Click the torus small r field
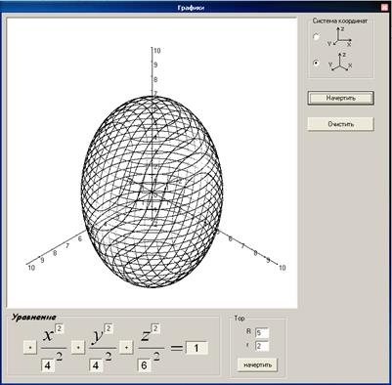This screenshot has height=385, width=392. tap(262, 346)
